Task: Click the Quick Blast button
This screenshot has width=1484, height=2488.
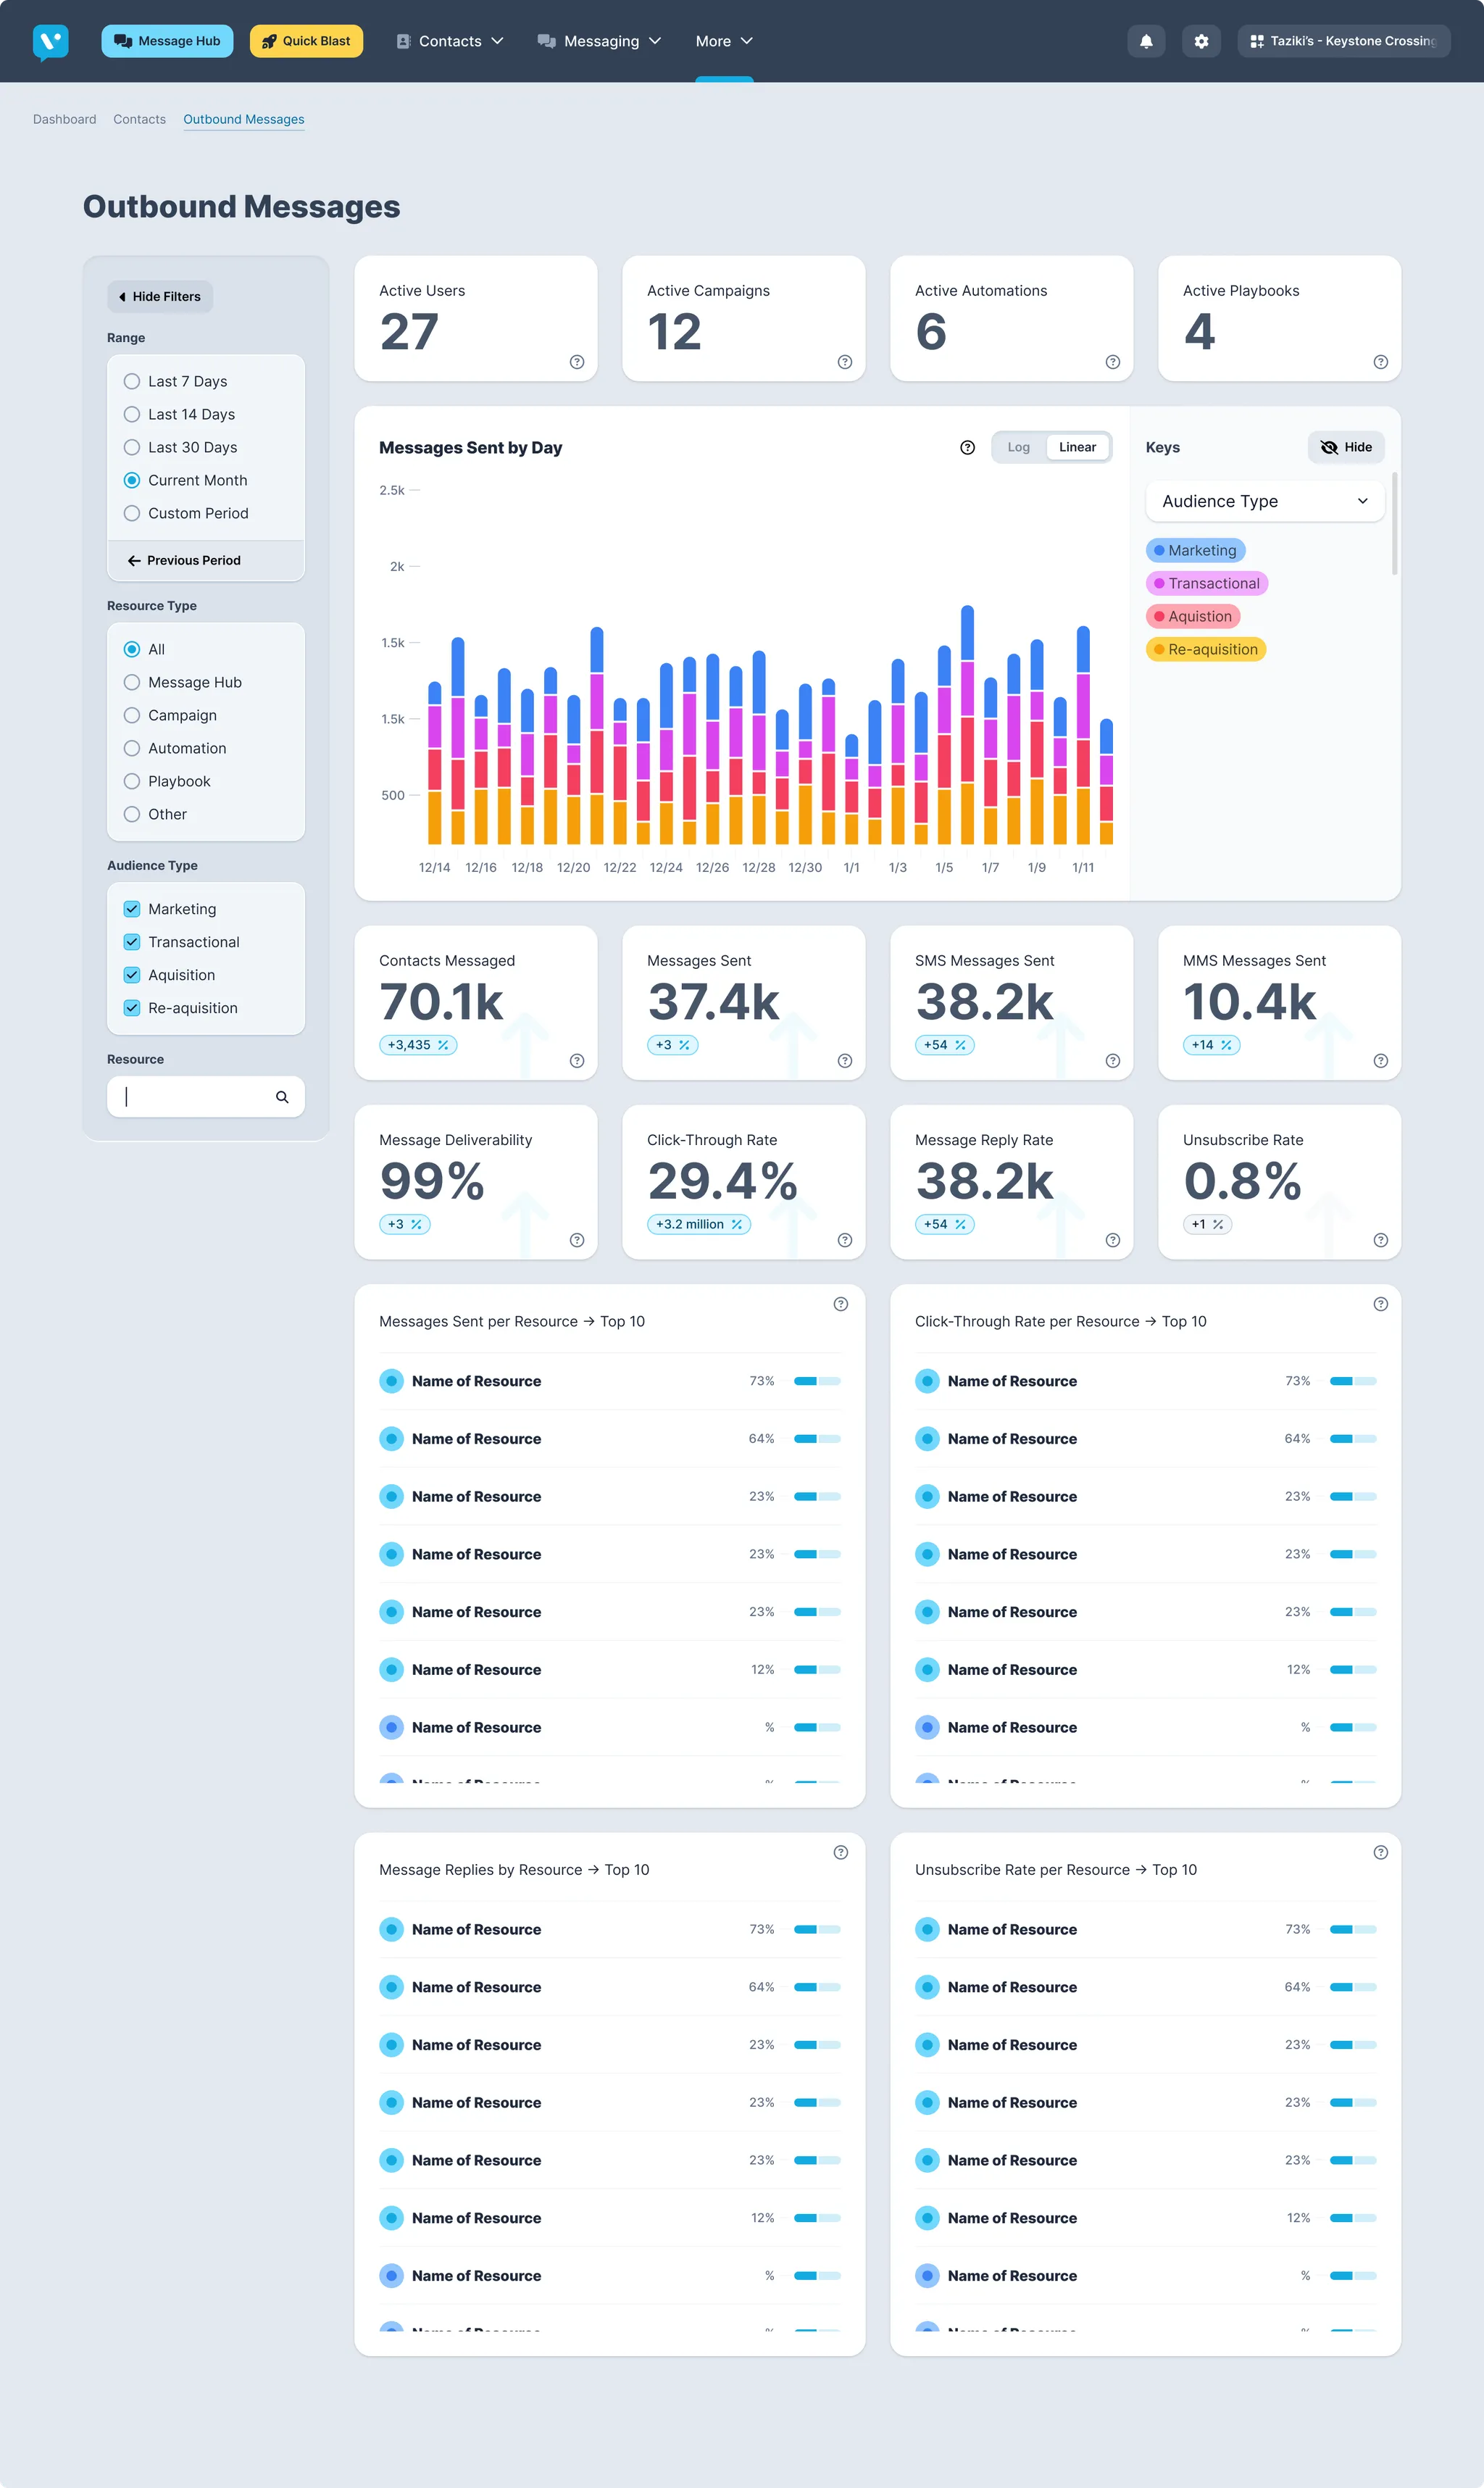Action: (x=306, y=41)
